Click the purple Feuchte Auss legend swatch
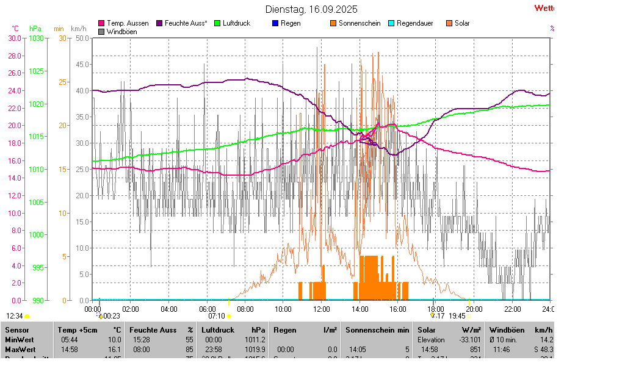Image resolution: width=625 pixels, height=371 pixels. [160, 23]
